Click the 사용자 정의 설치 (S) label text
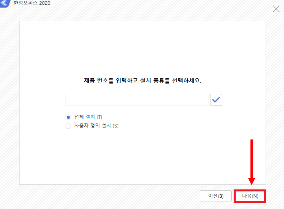Viewport: 284px width, 209px height. tap(96, 126)
